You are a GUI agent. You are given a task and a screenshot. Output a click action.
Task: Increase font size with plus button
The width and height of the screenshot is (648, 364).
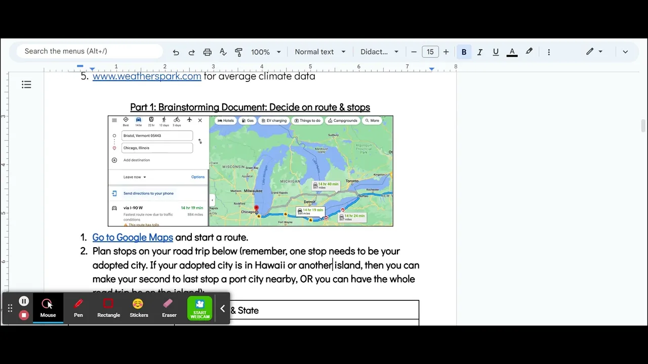(x=445, y=52)
